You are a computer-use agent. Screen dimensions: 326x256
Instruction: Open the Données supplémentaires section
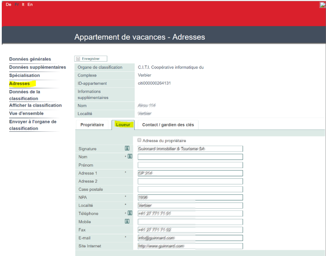[x=37, y=67]
